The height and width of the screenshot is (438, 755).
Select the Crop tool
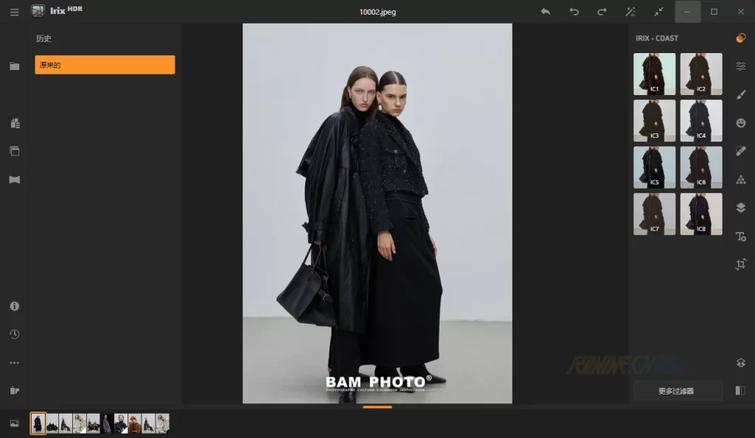(x=740, y=263)
